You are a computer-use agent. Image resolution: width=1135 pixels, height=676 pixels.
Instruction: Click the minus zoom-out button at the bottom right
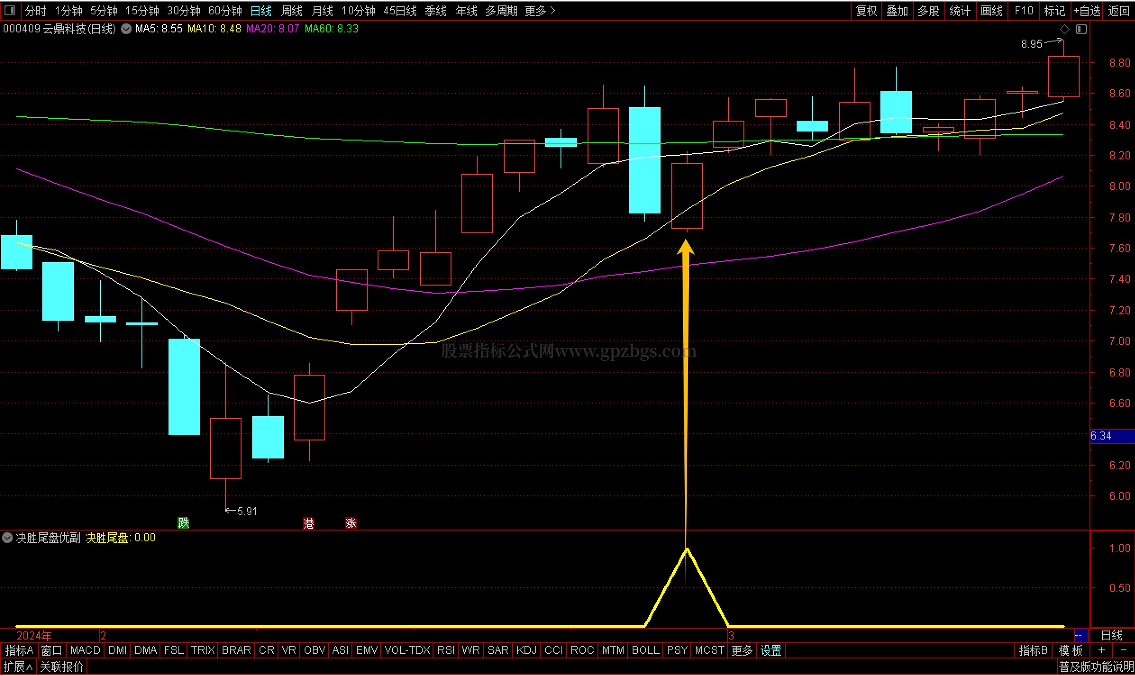(x=1124, y=651)
